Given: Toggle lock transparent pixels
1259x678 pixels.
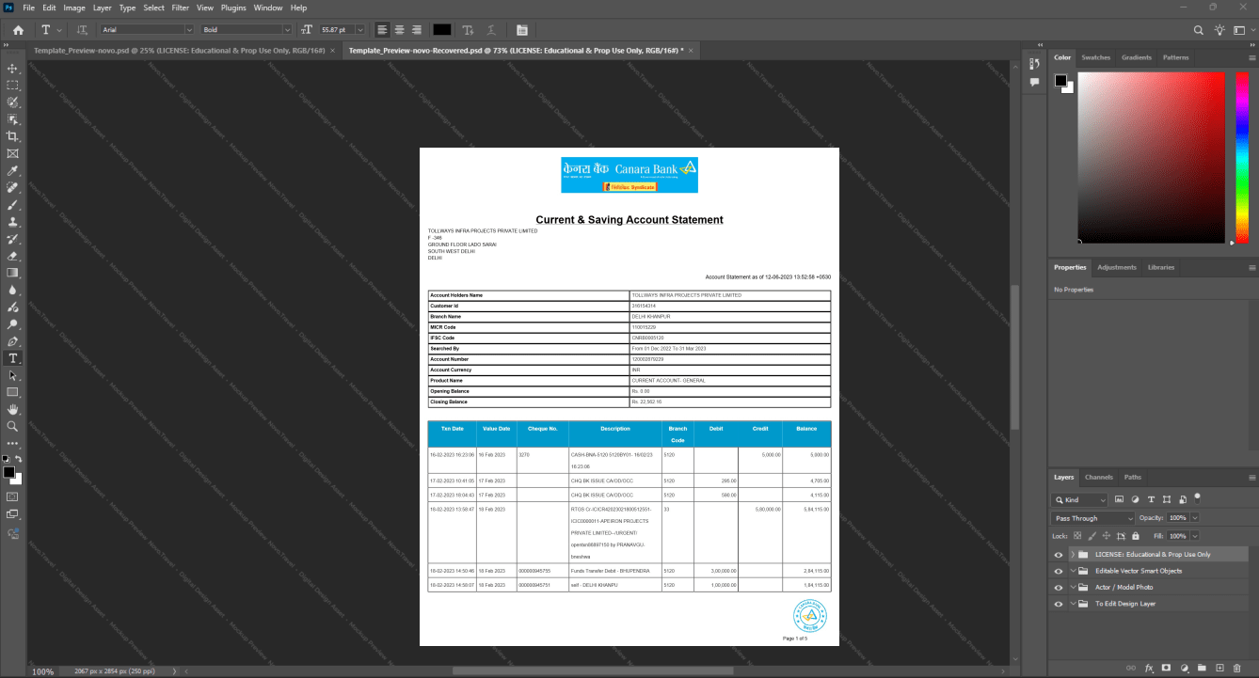Looking at the screenshot, I should point(1077,535).
